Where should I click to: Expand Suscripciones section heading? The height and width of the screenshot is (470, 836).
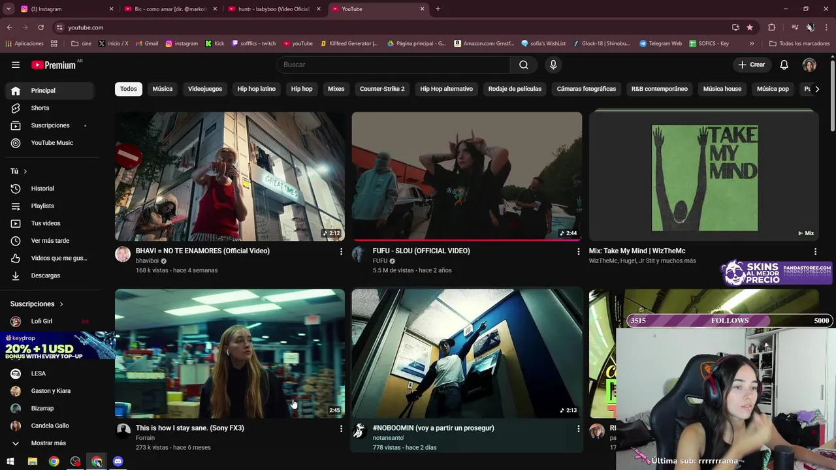tap(37, 304)
